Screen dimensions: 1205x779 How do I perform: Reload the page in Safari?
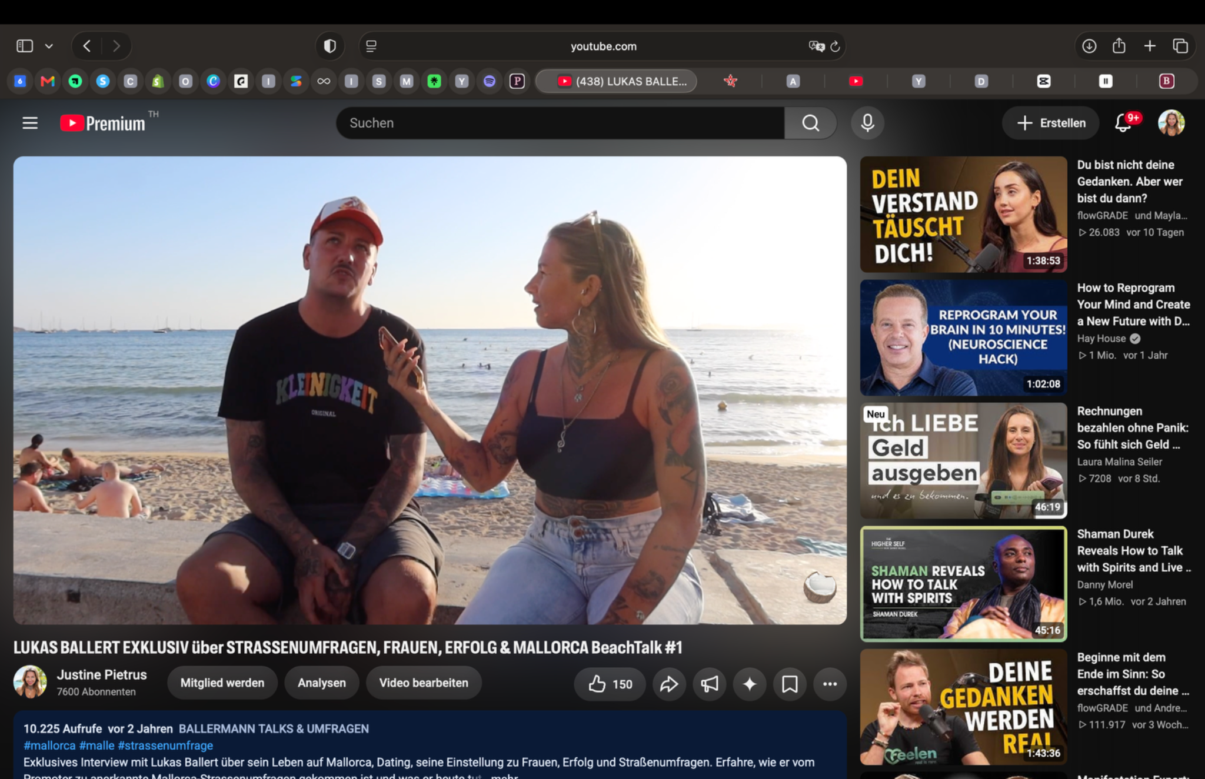point(835,46)
